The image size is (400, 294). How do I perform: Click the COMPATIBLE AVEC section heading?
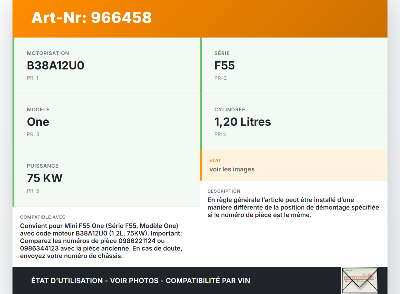pyautogui.click(x=43, y=217)
